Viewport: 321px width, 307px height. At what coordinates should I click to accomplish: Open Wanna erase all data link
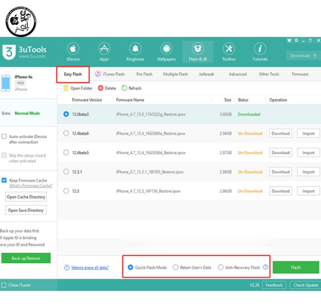[90, 267]
